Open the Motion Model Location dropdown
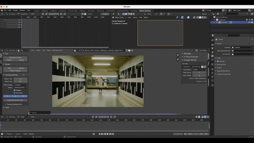Image resolution: width=254 pixels, height=143 pixels. tap(21, 85)
